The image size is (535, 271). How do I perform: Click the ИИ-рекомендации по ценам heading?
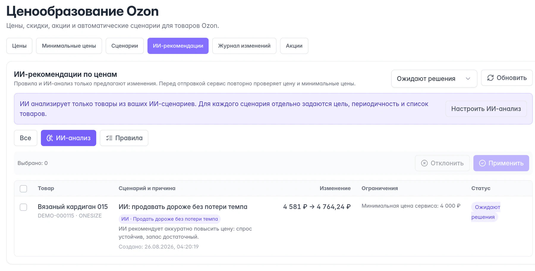click(x=65, y=74)
